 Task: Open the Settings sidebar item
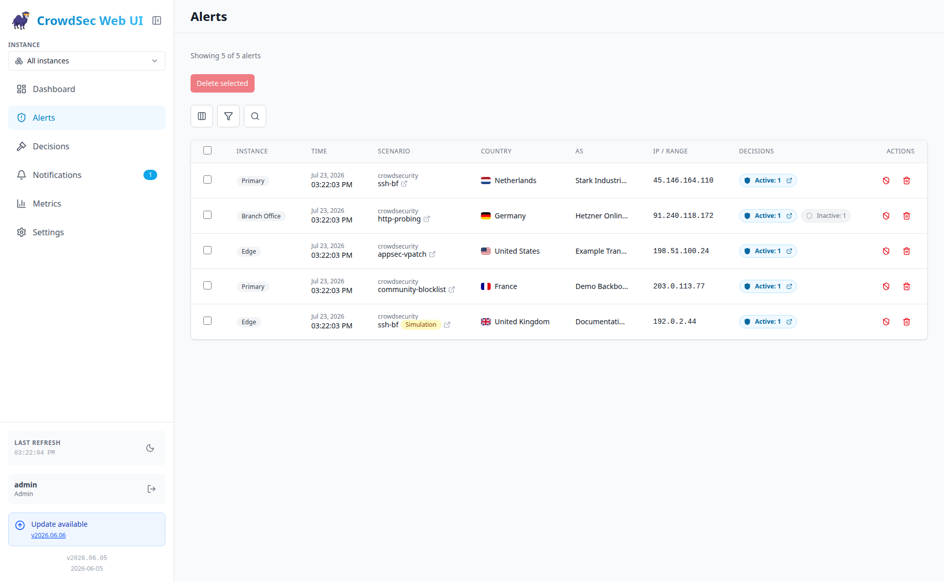point(87,232)
